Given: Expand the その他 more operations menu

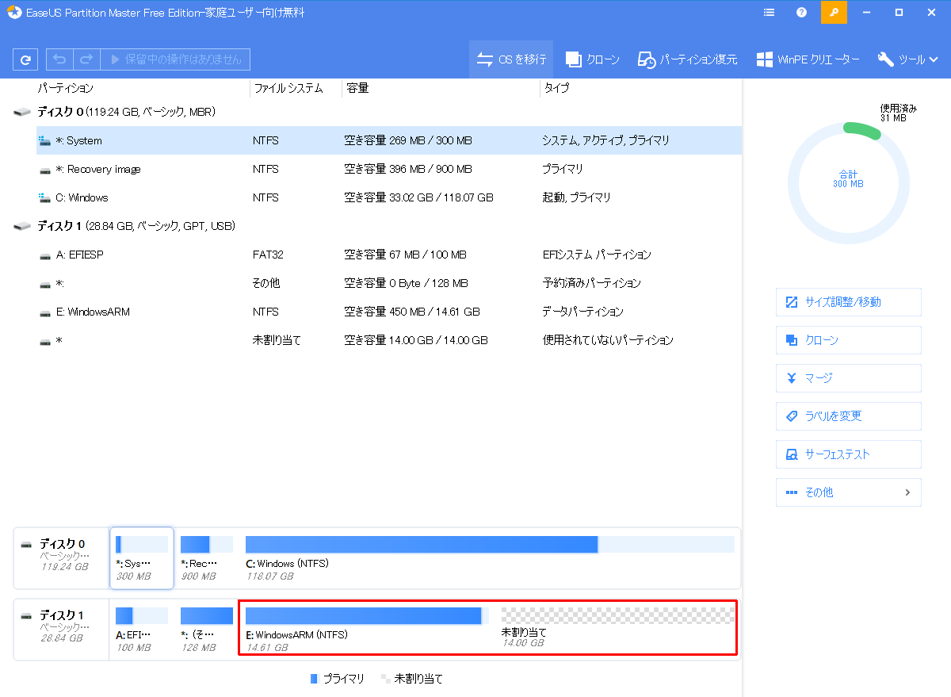Looking at the screenshot, I should click(x=848, y=492).
